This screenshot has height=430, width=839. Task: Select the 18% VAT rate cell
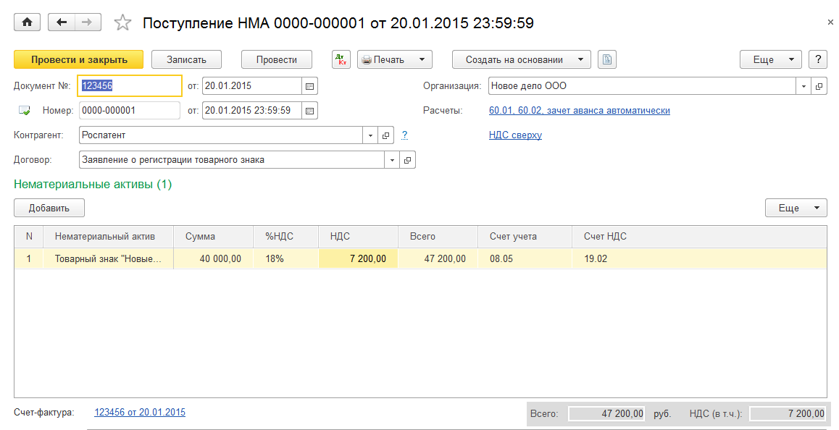coord(285,259)
